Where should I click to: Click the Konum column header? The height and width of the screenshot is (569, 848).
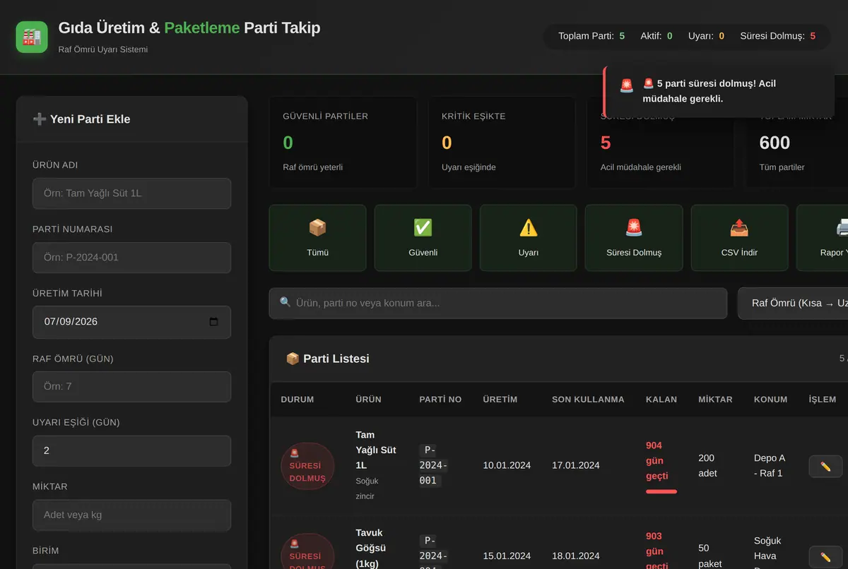pos(770,400)
